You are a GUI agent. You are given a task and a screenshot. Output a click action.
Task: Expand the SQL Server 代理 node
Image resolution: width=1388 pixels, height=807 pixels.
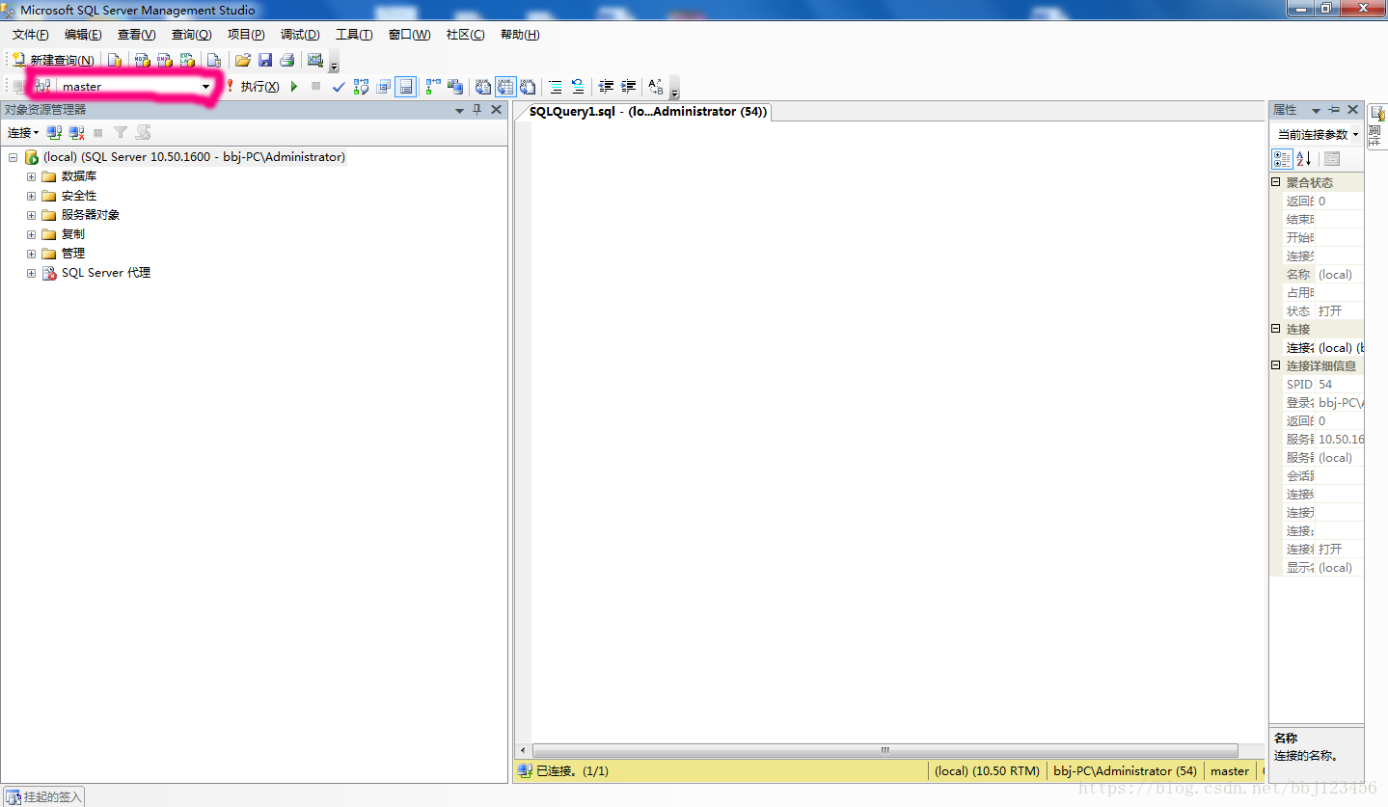(31, 273)
